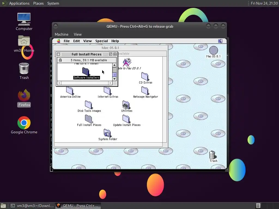Open vm3's Home folder icon
Screen dimensions: 279x209
[x=24, y=44]
